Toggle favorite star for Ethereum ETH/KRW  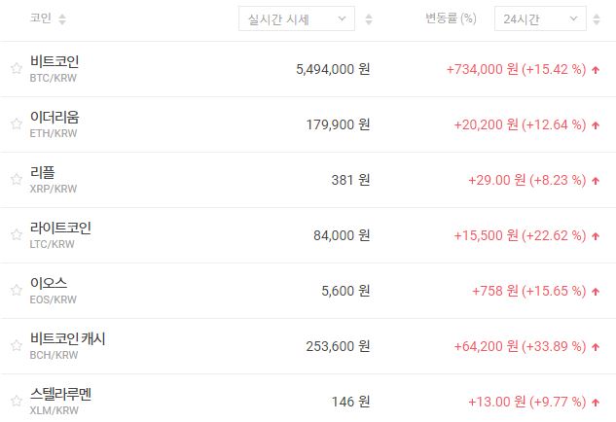pyautogui.click(x=16, y=124)
